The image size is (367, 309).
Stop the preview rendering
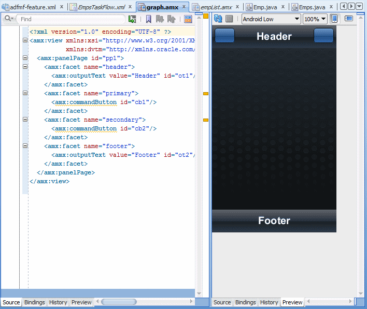(229, 19)
